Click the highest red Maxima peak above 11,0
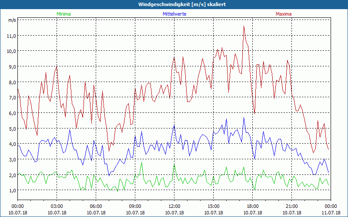The width and height of the screenshot is (348, 217). point(244,26)
